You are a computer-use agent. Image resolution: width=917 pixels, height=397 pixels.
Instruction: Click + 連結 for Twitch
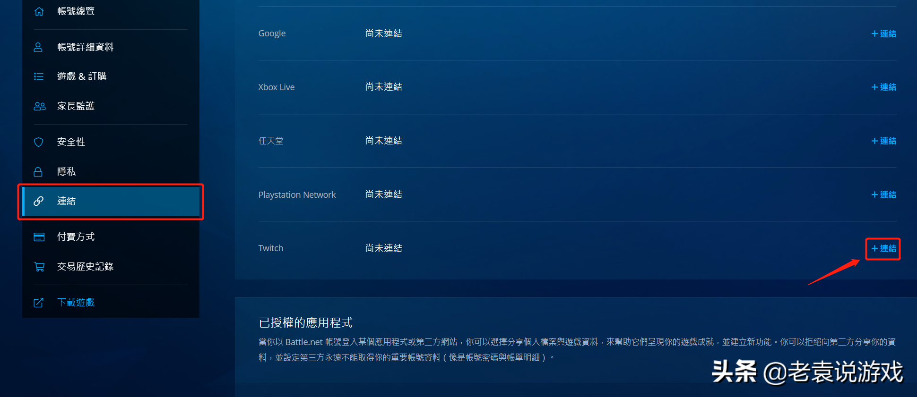point(883,249)
